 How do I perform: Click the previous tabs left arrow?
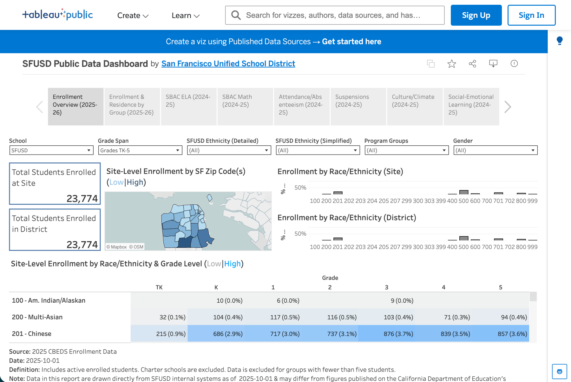[x=40, y=107]
